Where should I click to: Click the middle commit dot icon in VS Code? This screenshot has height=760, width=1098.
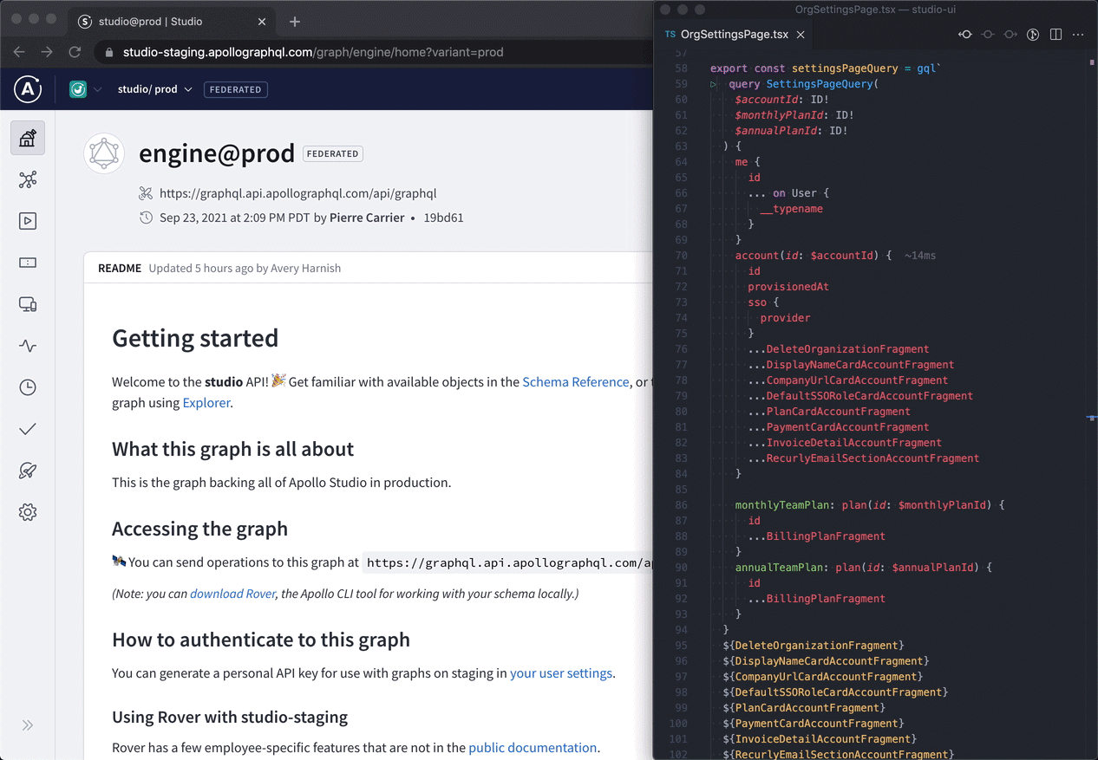click(987, 35)
